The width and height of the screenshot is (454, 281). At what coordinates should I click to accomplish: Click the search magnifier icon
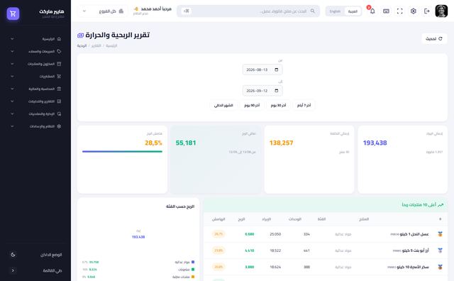point(312,11)
